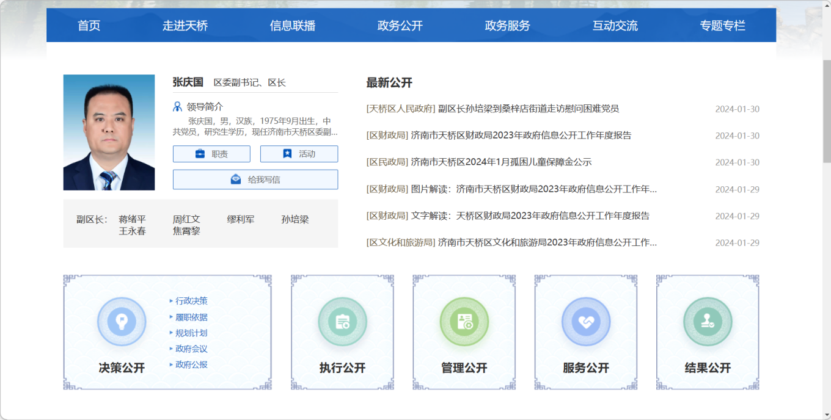Image resolution: width=831 pixels, height=420 pixels.
Task: Click the 决策公开 label
Action: click(x=122, y=368)
